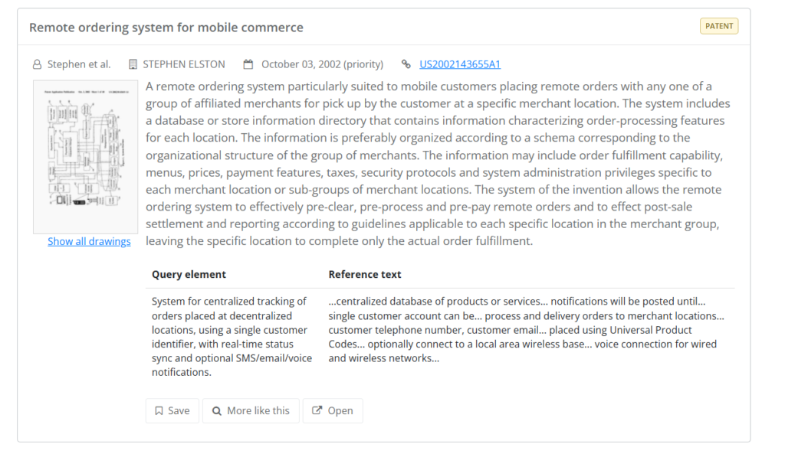Viewport: 785px width, 457px height.
Task: Click the Query element column header
Action: point(189,275)
